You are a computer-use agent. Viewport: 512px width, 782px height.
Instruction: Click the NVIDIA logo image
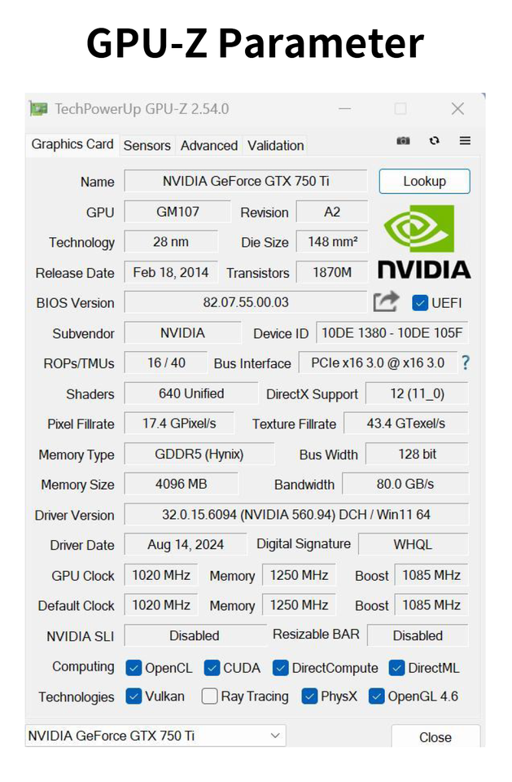(423, 242)
